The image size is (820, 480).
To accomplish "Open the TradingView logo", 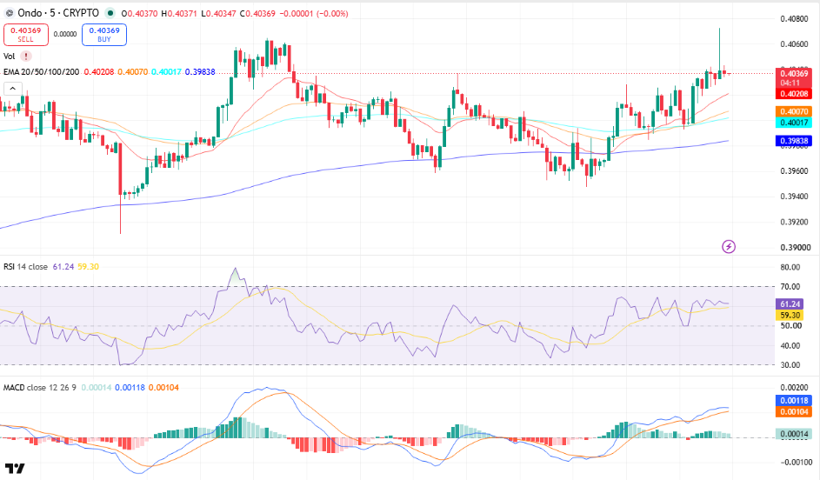I will pyautogui.click(x=15, y=468).
